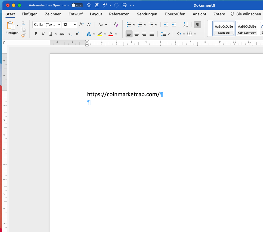The image size is (263, 232).
Task: Insert a bulleted list
Action: pos(129,25)
